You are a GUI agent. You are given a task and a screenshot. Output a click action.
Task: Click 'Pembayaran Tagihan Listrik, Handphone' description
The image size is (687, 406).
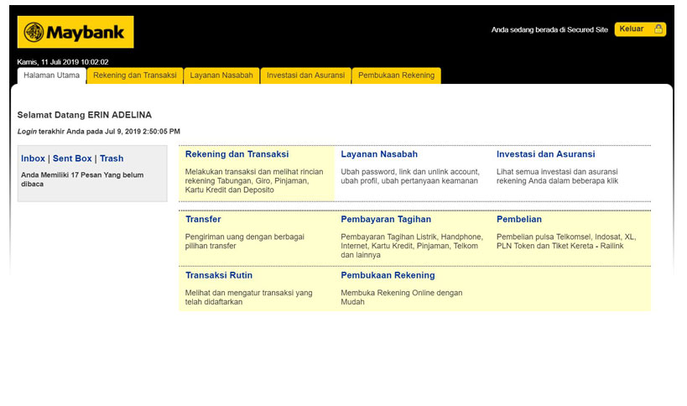[x=412, y=246]
